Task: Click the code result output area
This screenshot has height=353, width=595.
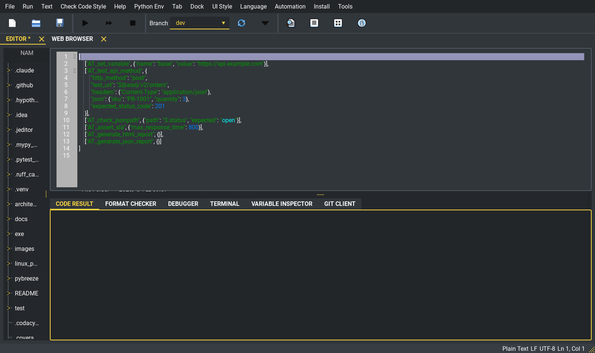Action: click(x=321, y=275)
